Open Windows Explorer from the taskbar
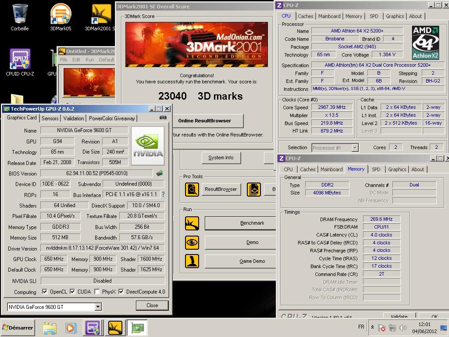 tap(50, 328)
